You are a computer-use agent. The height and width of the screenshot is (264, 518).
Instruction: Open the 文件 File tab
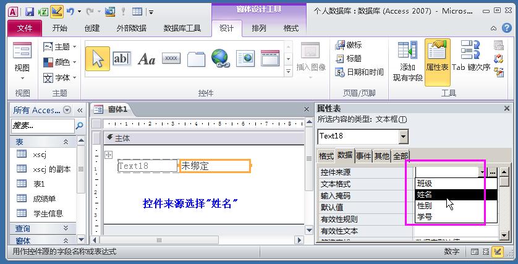pos(25,28)
